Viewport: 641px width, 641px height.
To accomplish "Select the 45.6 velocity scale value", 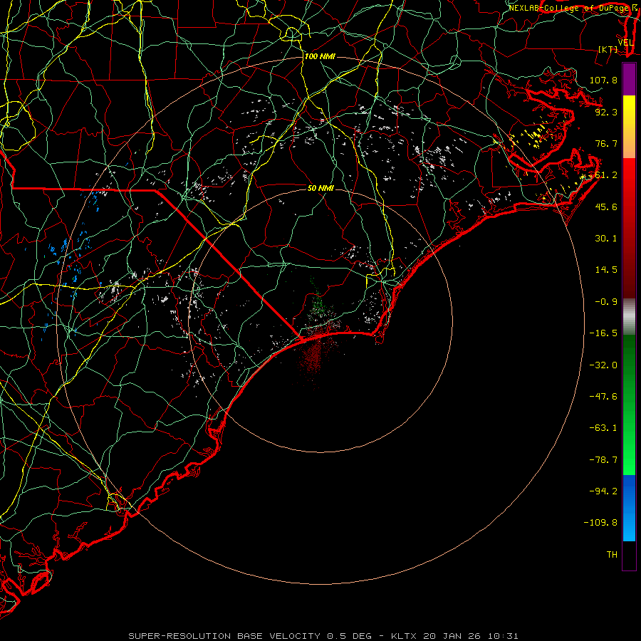I will pyautogui.click(x=606, y=207).
